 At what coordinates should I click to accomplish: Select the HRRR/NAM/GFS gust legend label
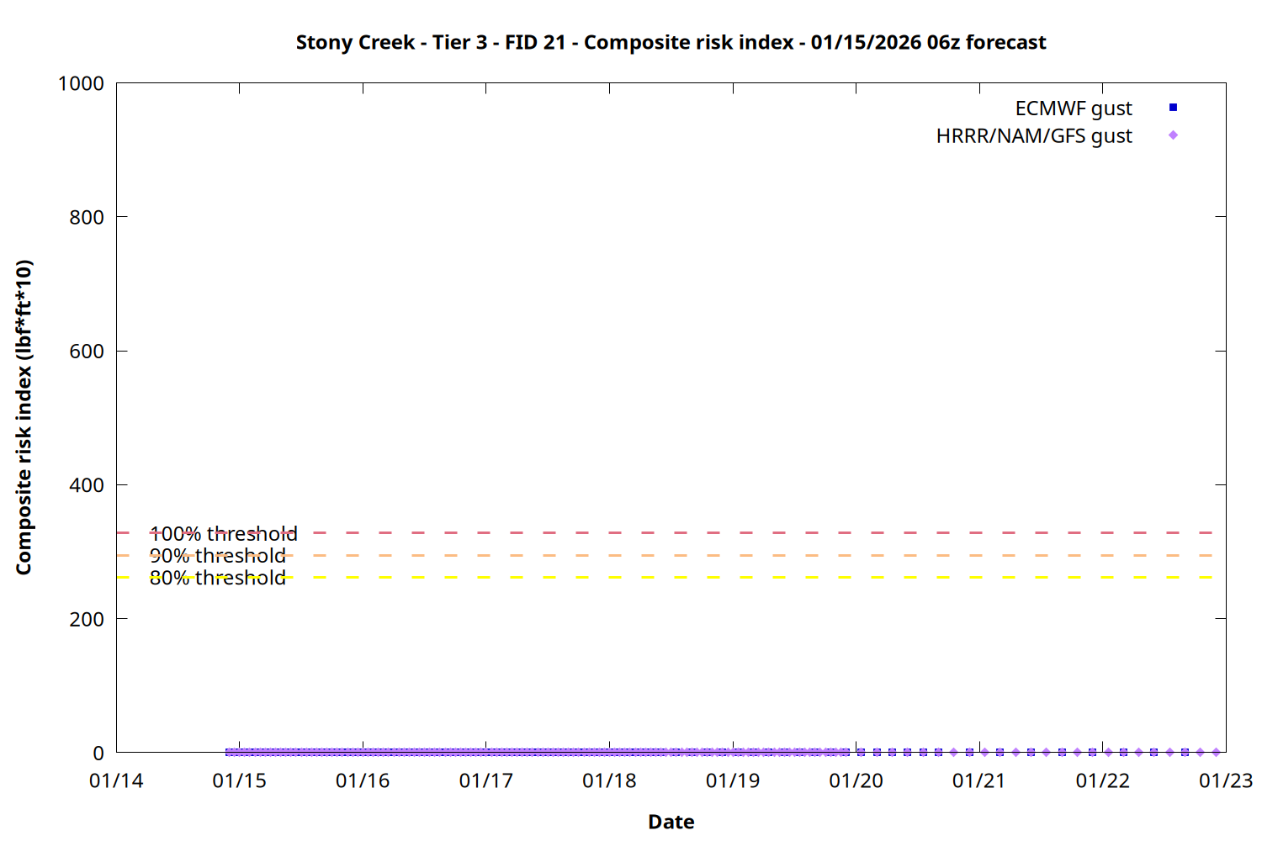(x=1033, y=136)
